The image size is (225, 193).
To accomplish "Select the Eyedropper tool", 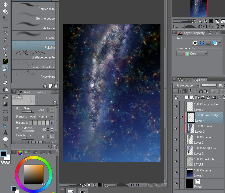I will pos(5,40).
